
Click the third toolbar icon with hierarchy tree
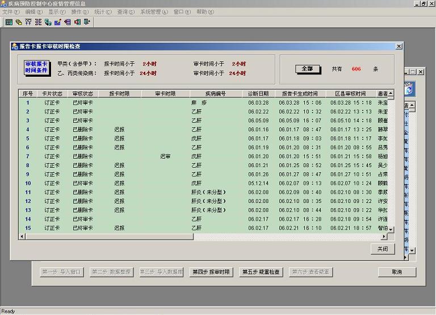(x=28, y=22)
